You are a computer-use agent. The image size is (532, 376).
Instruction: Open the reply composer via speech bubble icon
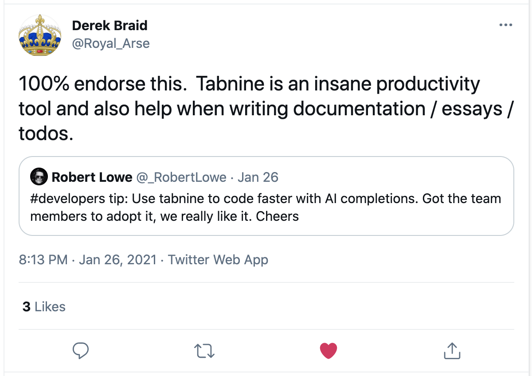pos(81,351)
